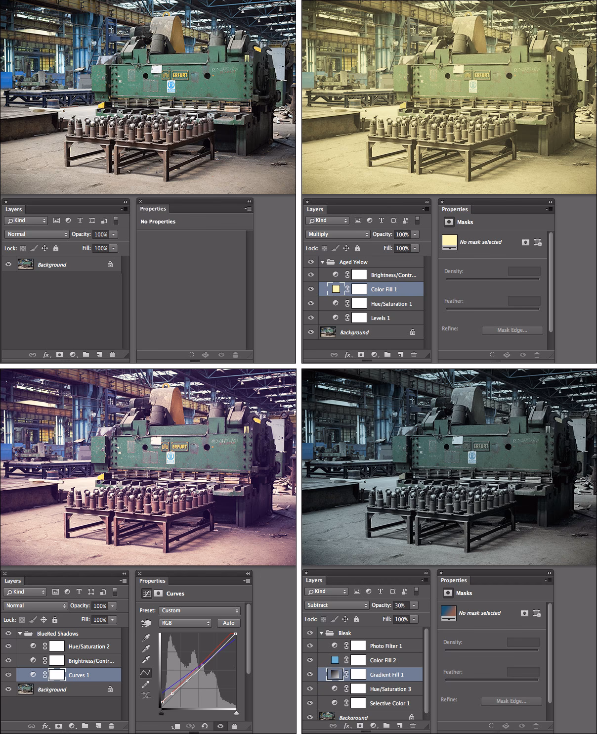Image resolution: width=597 pixels, height=734 pixels.
Task: Click the Add layer mask icon
Action: (x=59, y=355)
